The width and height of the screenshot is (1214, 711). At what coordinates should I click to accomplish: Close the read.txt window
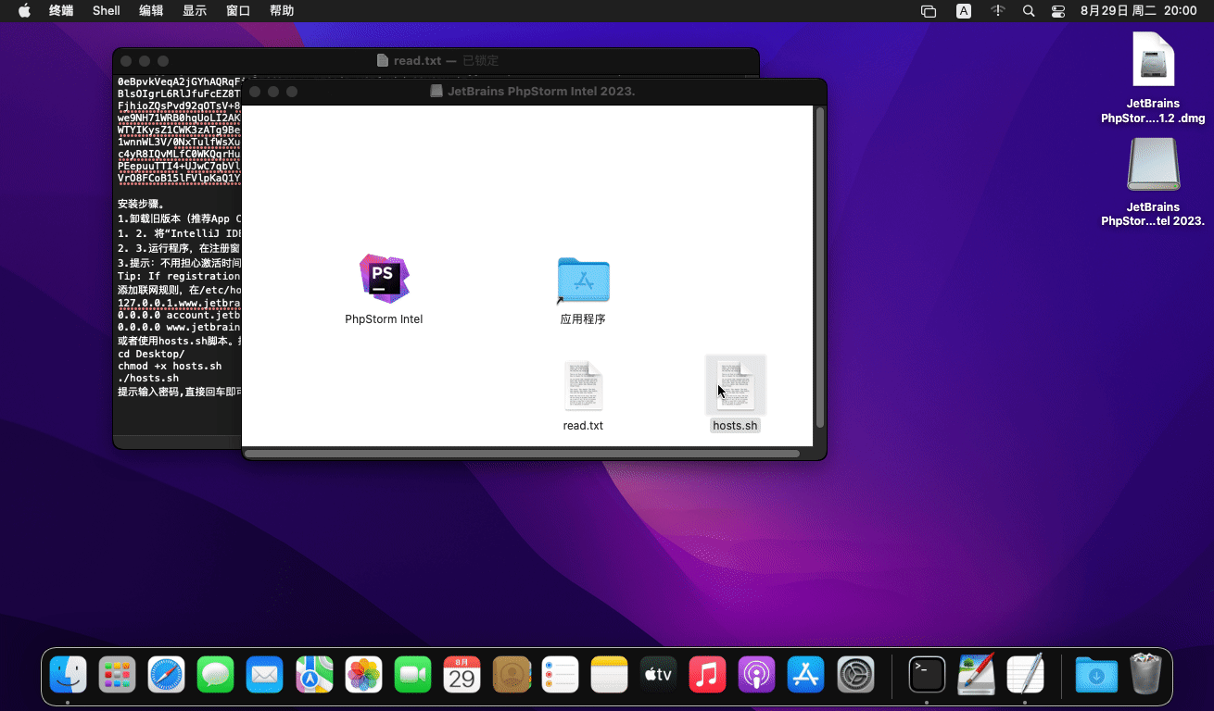[x=125, y=61]
